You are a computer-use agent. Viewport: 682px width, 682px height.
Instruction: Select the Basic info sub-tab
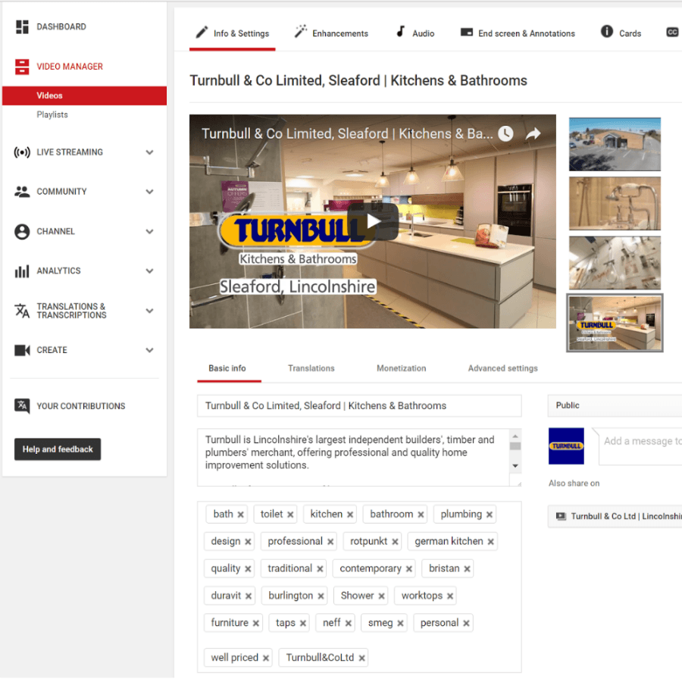click(x=227, y=368)
